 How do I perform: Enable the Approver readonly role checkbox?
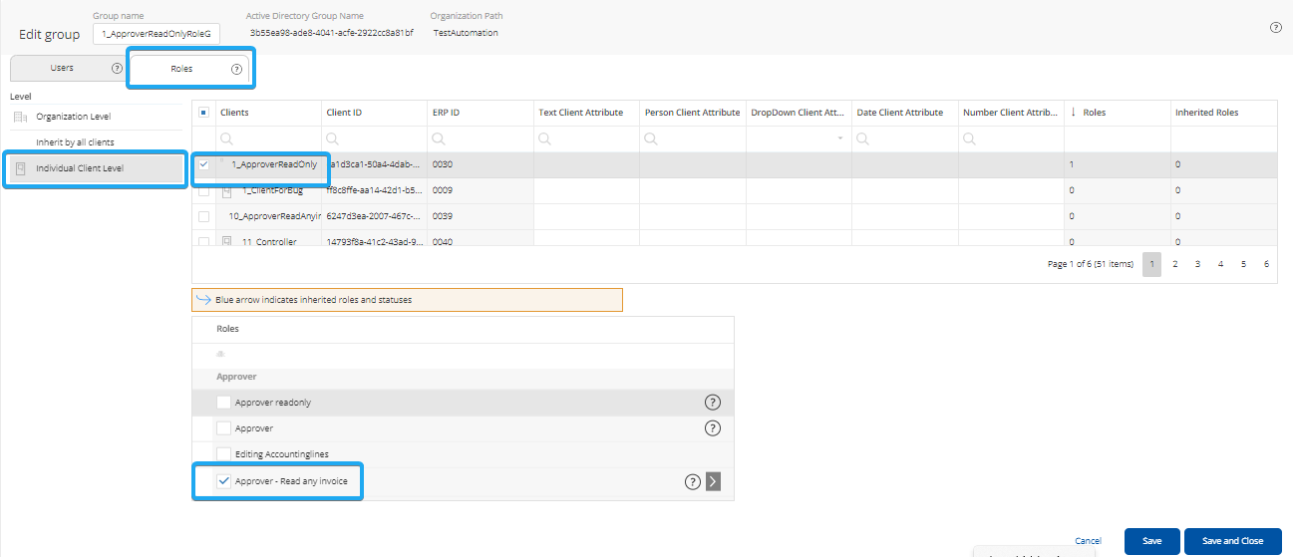tap(223, 403)
